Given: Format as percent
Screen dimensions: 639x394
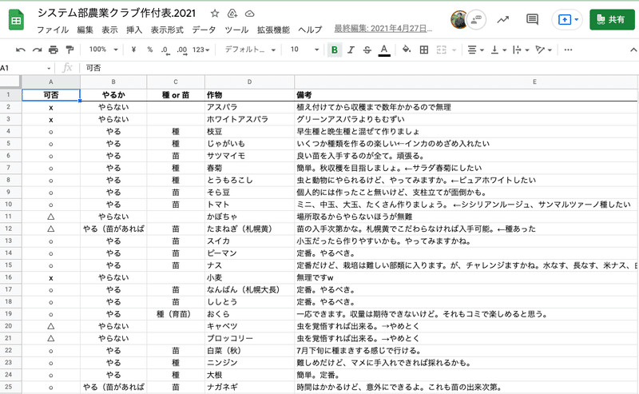Looking at the screenshot, I should pos(150,50).
